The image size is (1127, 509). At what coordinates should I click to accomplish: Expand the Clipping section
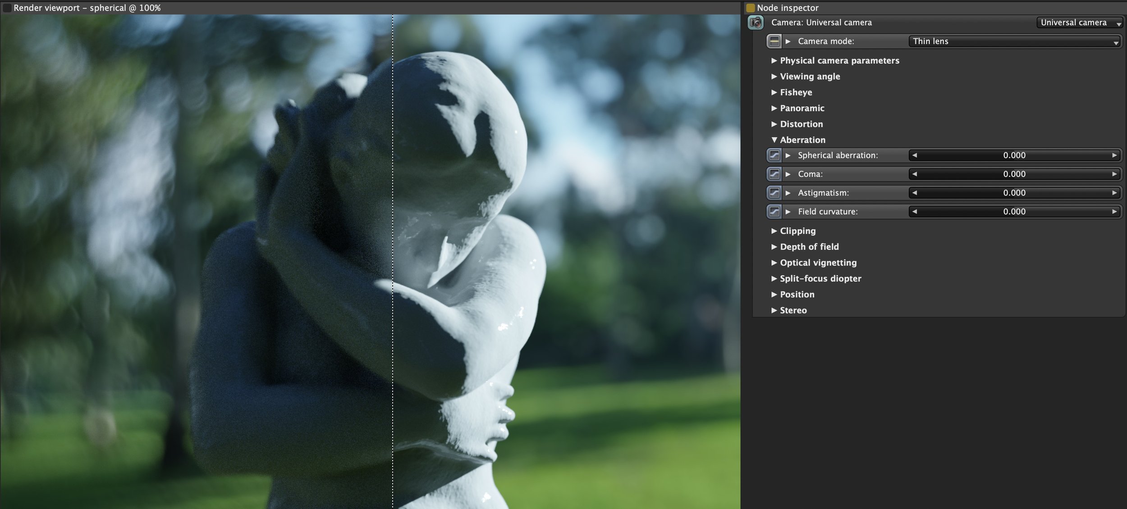click(x=774, y=231)
